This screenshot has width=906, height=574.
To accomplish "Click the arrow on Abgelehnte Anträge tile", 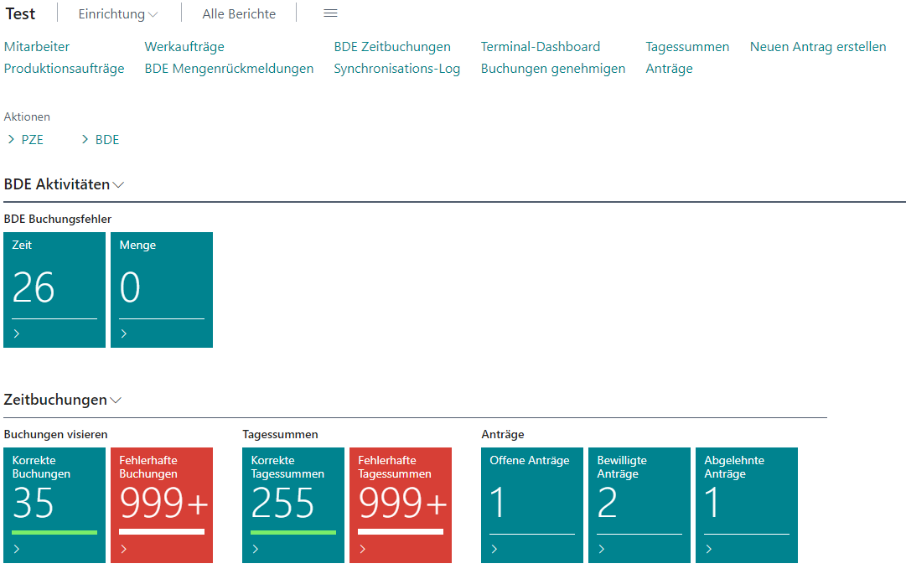I will tap(708, 549).
